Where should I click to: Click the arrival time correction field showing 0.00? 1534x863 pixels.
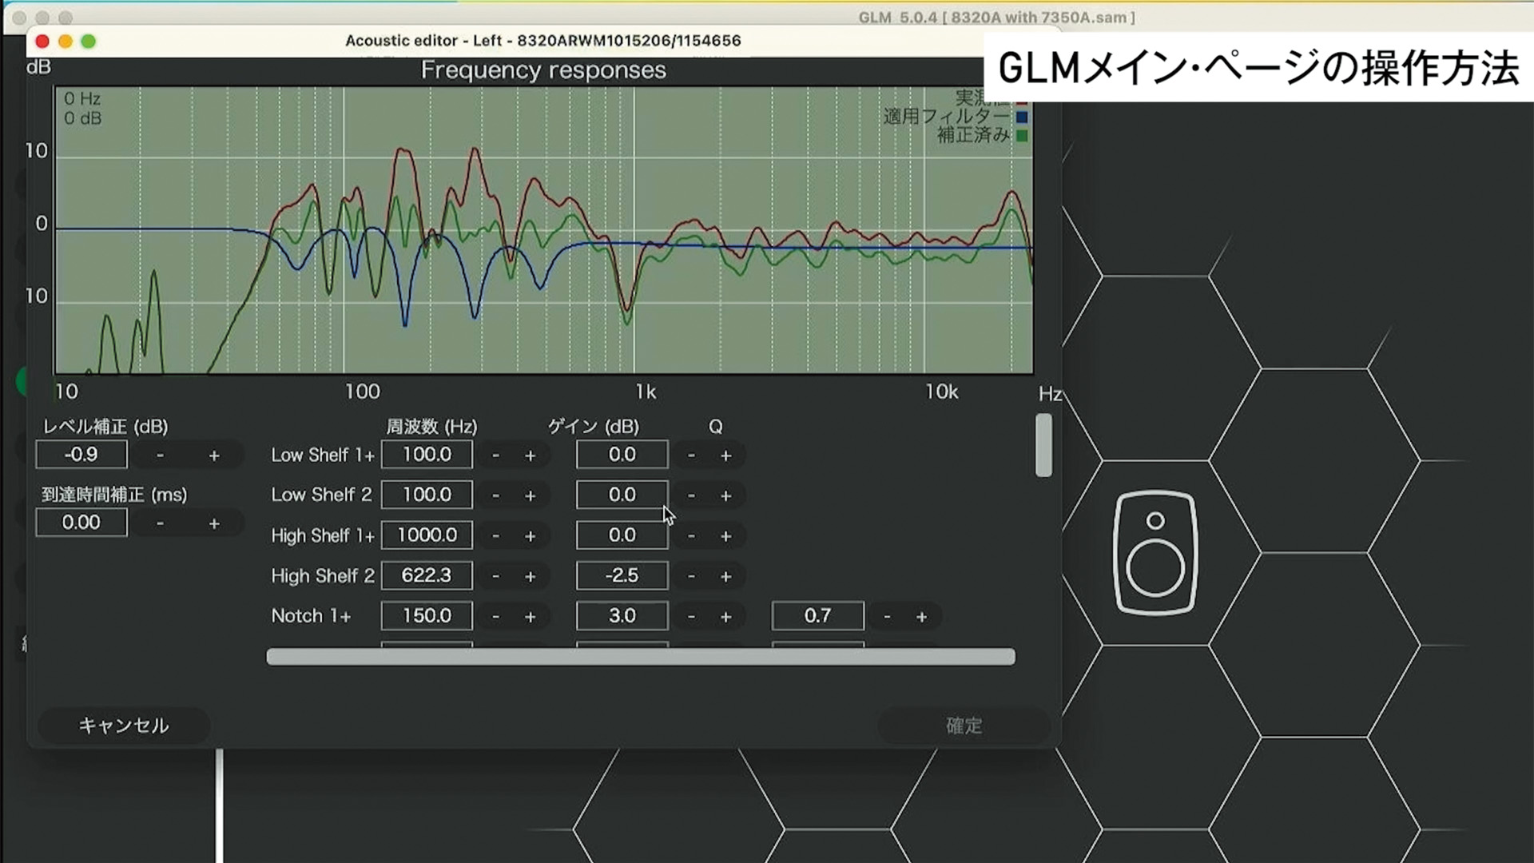[81, 523]
